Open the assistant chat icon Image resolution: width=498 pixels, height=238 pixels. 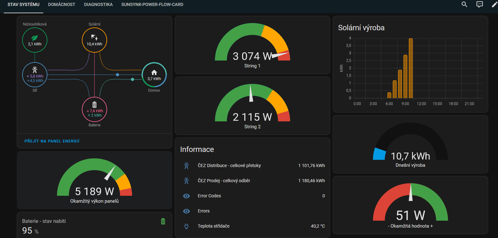[479, 4]
